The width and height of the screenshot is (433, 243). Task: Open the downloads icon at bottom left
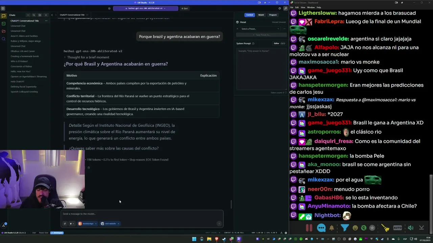coord(3,225)
